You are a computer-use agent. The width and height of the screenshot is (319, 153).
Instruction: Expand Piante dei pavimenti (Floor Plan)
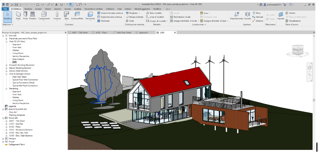coord(7,39)
